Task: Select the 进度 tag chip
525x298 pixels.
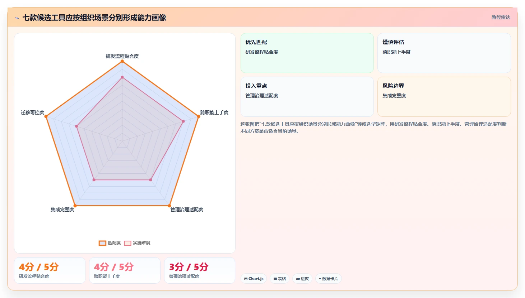Action: coord(302,279)
